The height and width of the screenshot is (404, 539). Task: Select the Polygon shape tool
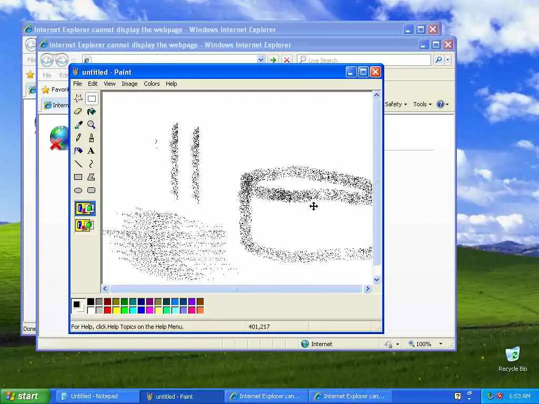[x=92, y=177]
